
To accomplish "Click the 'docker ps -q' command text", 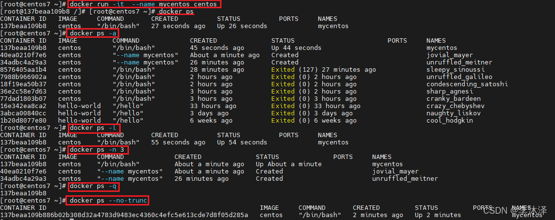I will tap(93, 186).
